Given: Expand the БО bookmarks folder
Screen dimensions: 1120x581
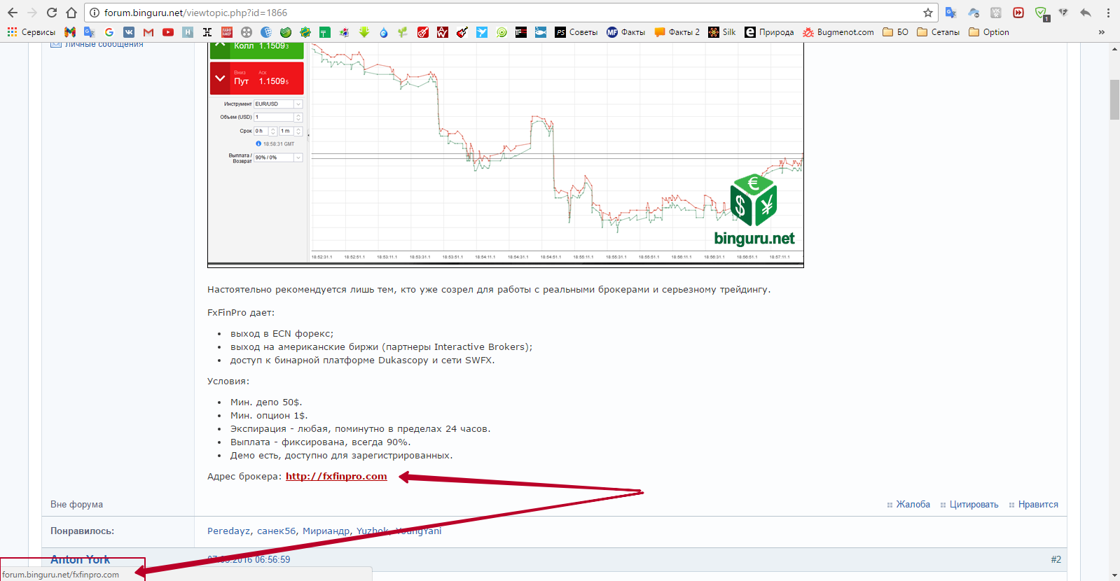Looking at the screenshot, I should coord(896,32).
